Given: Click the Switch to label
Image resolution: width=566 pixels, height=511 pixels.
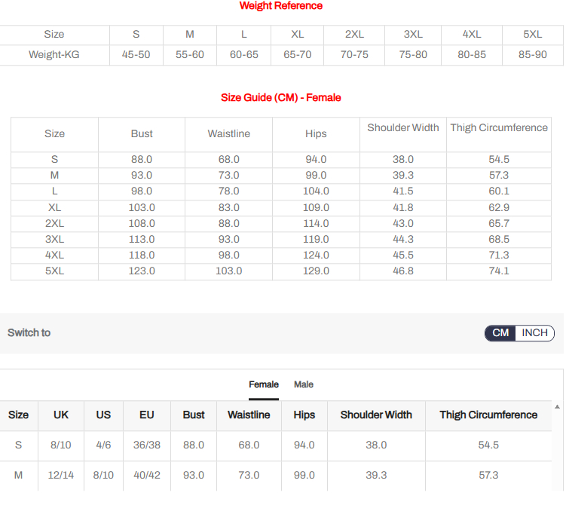Looking at the screenshot, I should point(29,333).
